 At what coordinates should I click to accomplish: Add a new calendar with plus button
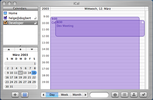(x=15, y=95)
